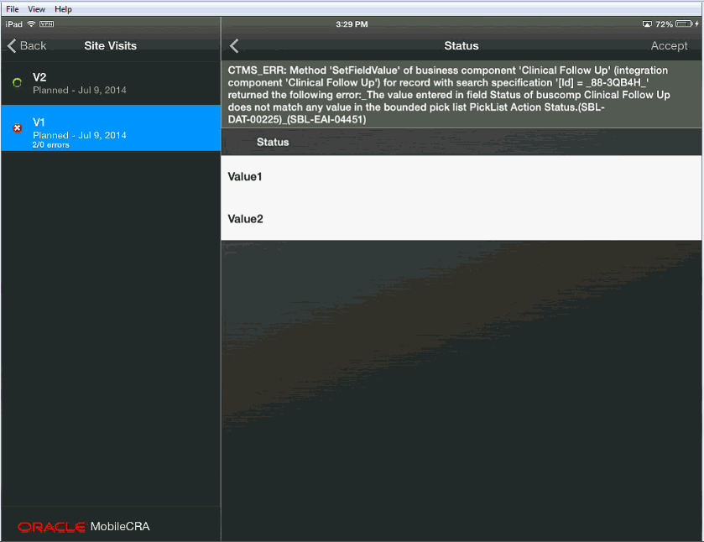Open the Help menu

63,9
